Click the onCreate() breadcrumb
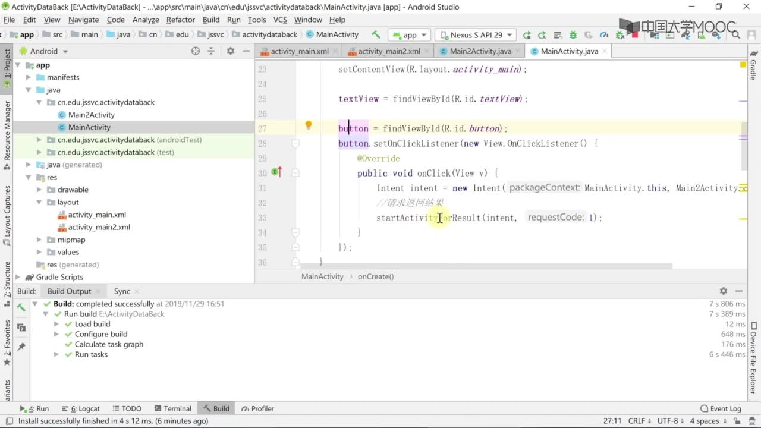This screenshot has height=428, width=761. point(376,276)
